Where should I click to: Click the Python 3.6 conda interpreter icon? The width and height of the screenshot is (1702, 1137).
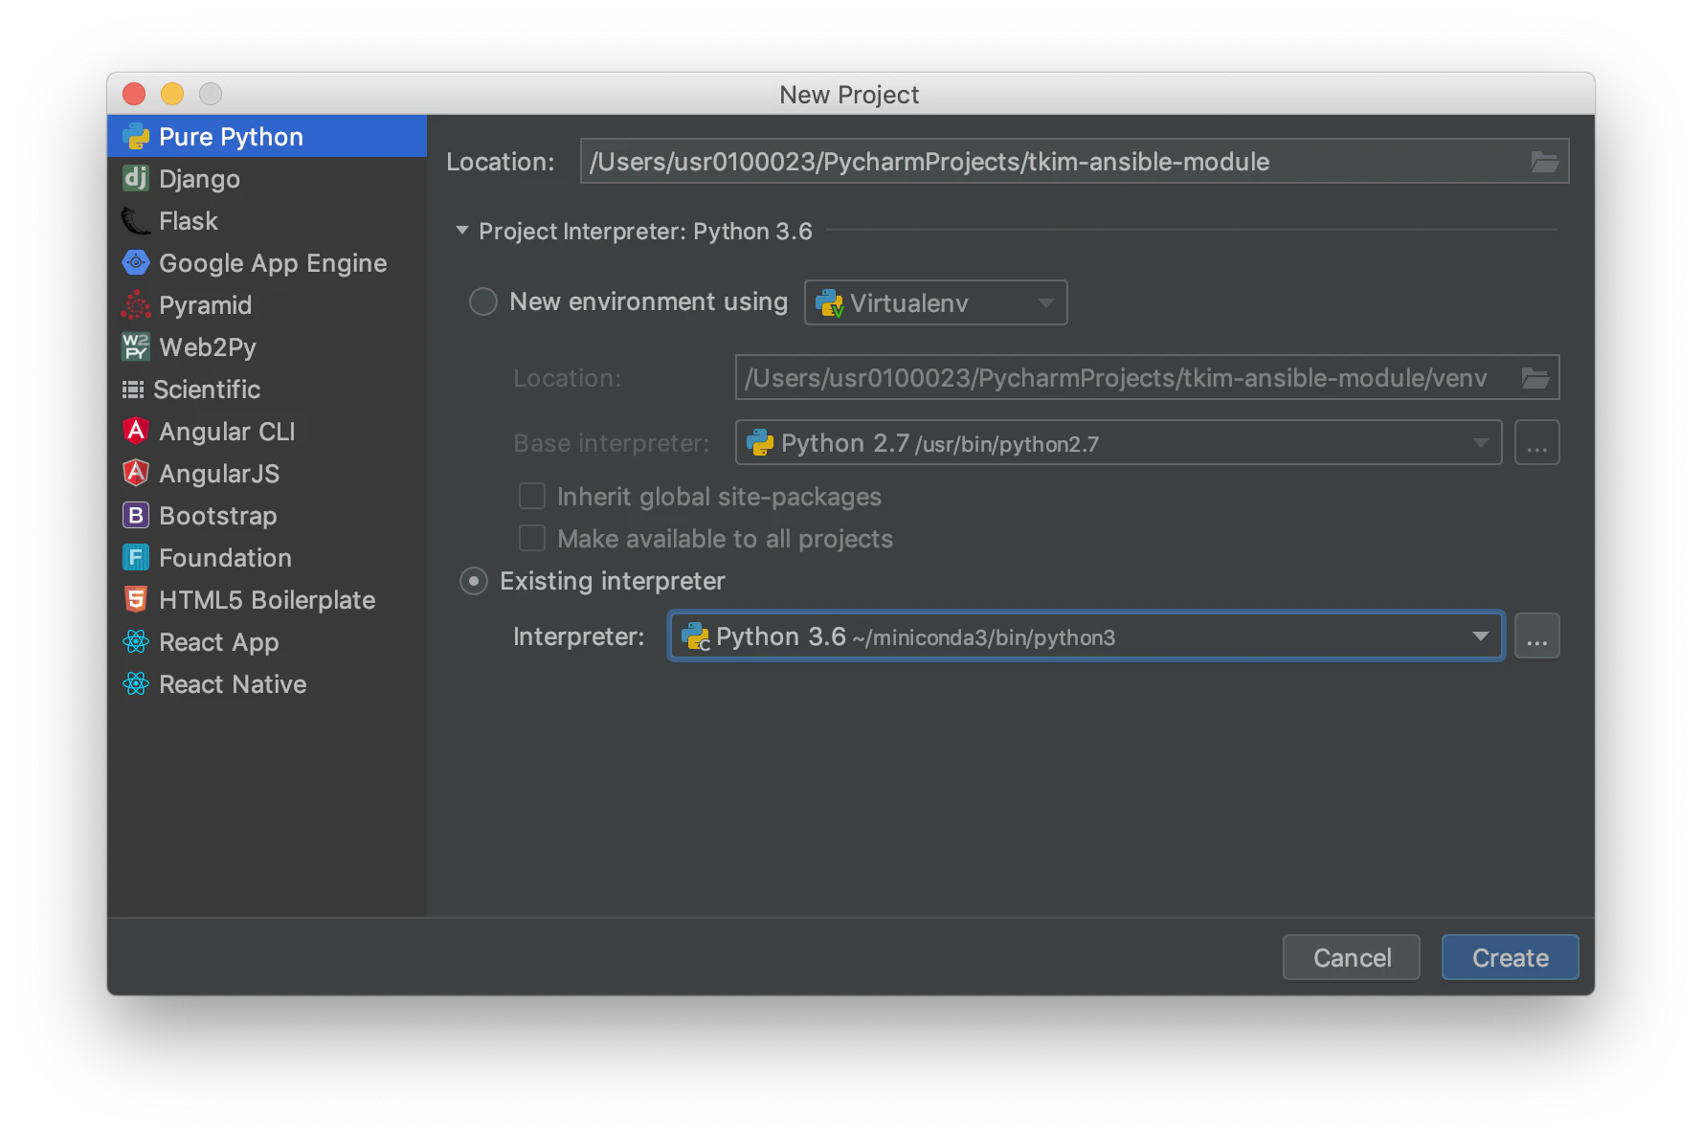(x=695, y=636)
